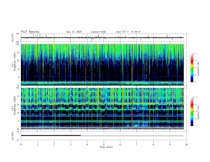Click tick label '0' on the Time axis
Screen dimensions: 210x162
[x=21, y=145]
